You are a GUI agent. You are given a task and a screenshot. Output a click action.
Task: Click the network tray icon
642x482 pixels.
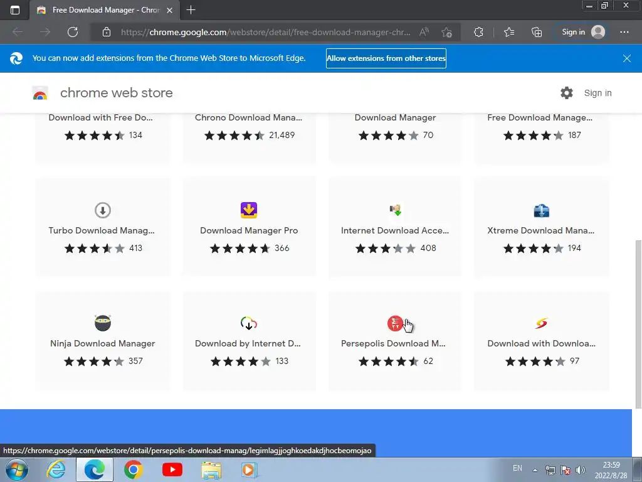click(x=550, y=470)
